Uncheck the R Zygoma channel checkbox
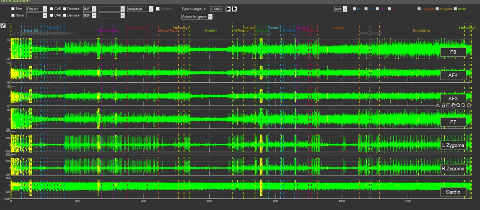This screenshot has height=210, width=480. [x=437, y=9]
